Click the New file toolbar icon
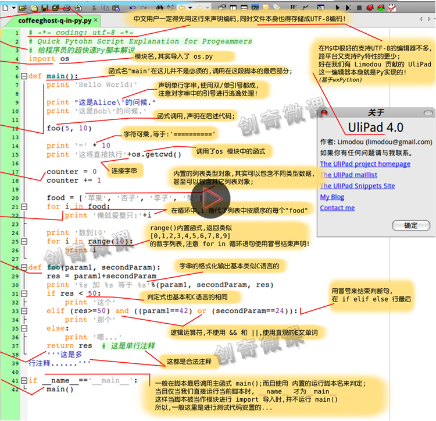This screenshot has height=421, width=436. tap(5, 8)
